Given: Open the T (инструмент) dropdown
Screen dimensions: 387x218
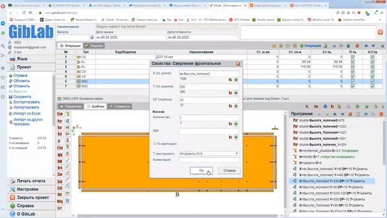Looking at the screenshot, I should pos(209,153).
